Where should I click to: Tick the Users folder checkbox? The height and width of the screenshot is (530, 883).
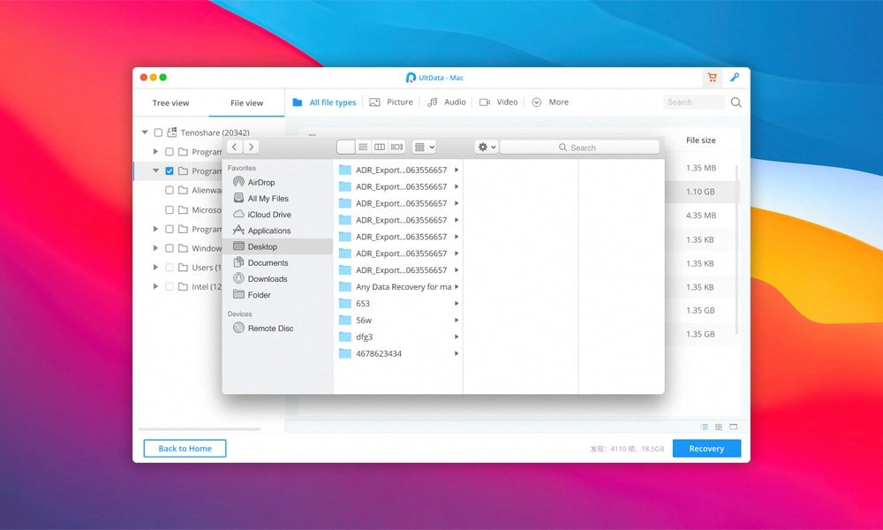tap(170, 268)
